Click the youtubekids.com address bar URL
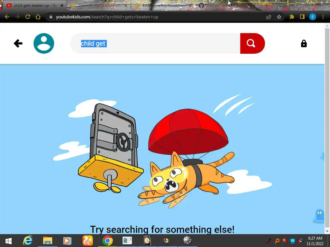This screenshot has width=330, height=247. pyautogui.click(x=107, y=17)
